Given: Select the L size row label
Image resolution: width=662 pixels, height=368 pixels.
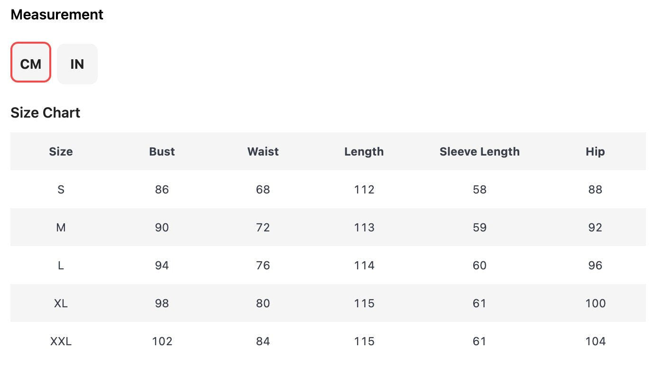Looking at the screenshot, I should tap(61, 266).
